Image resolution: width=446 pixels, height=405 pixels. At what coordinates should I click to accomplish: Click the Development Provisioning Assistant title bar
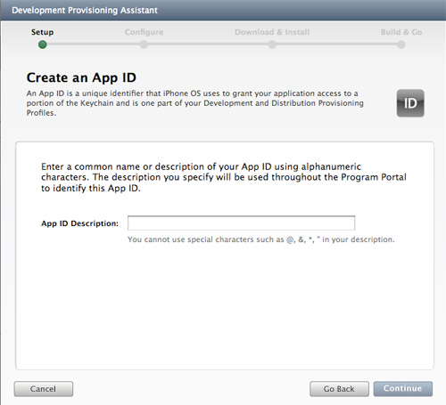pyautogui.click(x=223, y=10)
